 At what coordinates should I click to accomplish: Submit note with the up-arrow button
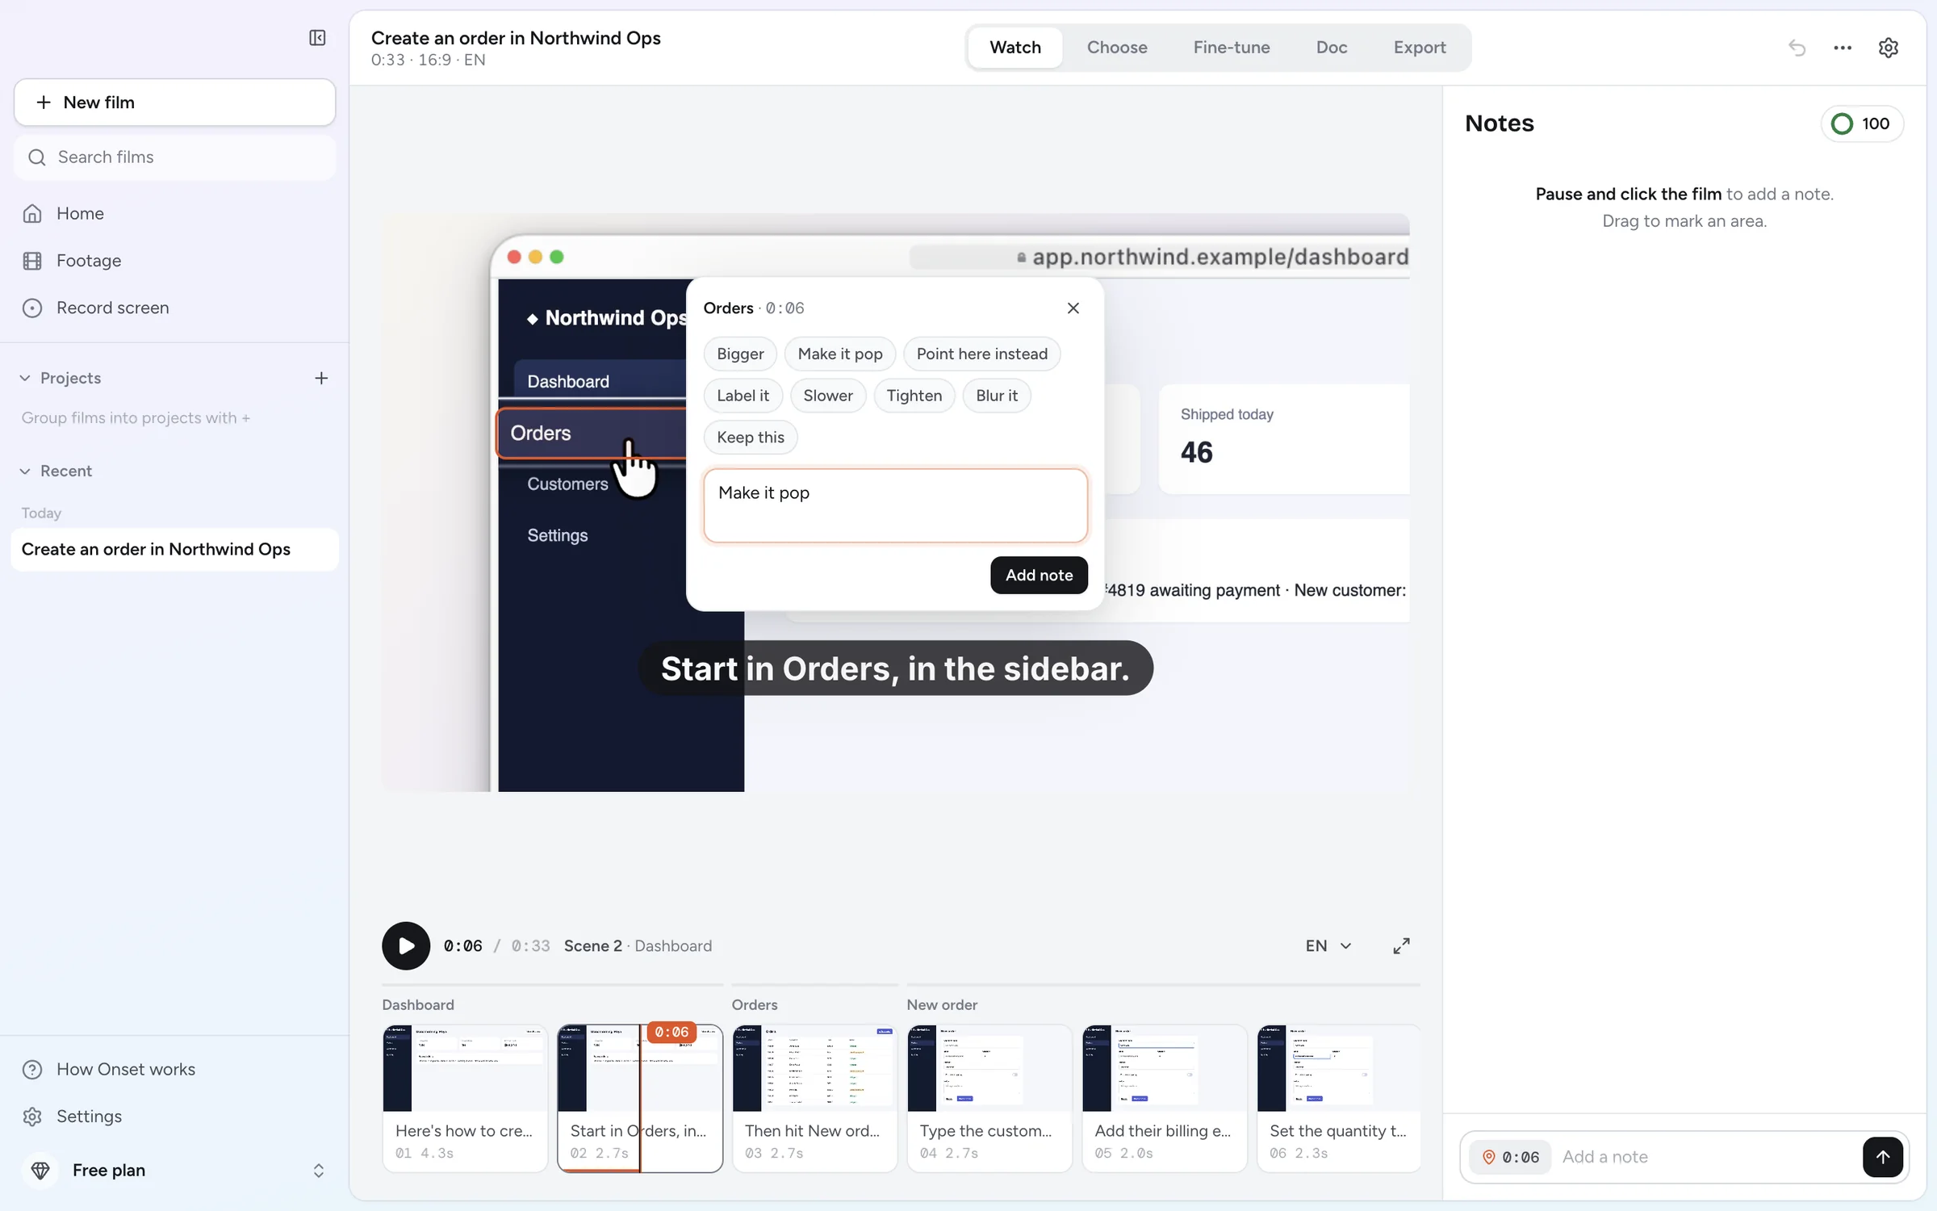pyautogui.click(x=1883, y=1157)
